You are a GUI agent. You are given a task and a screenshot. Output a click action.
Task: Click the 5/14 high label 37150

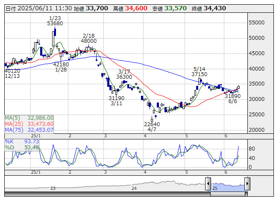tap(199, 74)
